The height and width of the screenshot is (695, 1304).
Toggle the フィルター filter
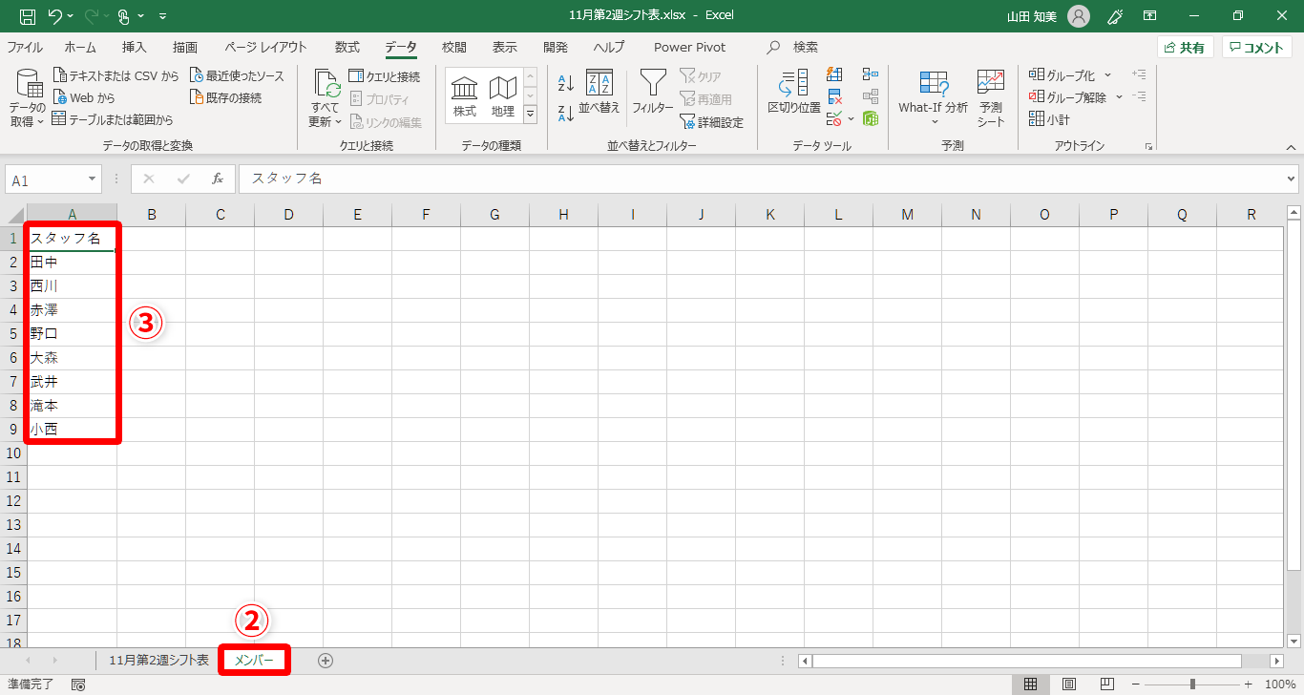click(653, 94)
